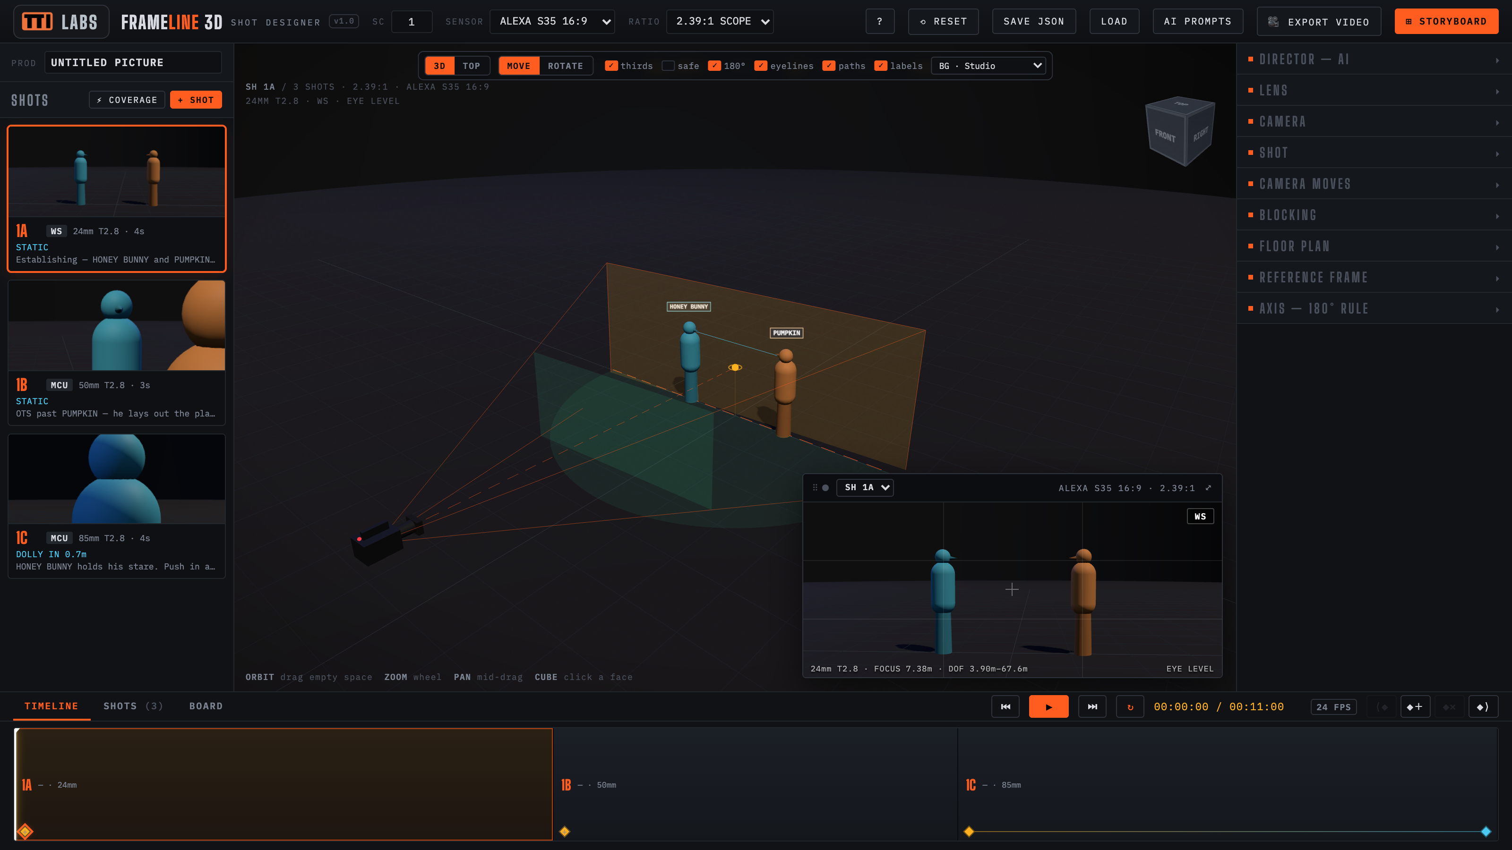Open AI Prompts

pos(1197,22)
